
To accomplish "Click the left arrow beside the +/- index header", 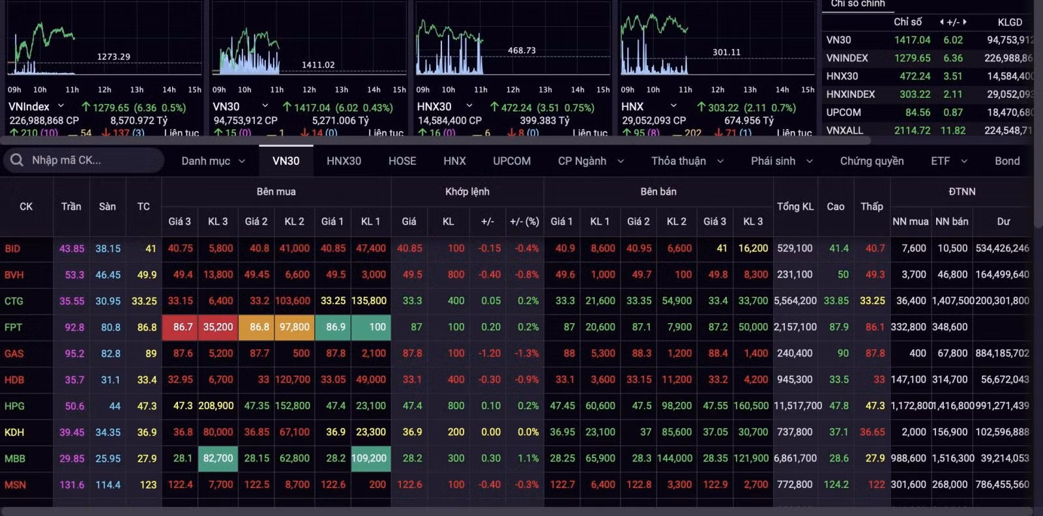I will point(942,22).
